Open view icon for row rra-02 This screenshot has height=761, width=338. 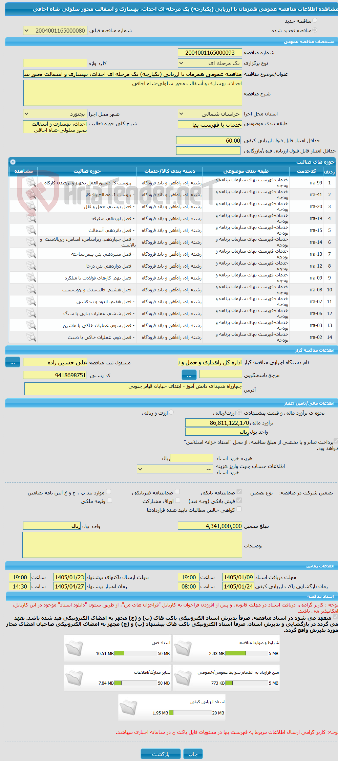31,337
